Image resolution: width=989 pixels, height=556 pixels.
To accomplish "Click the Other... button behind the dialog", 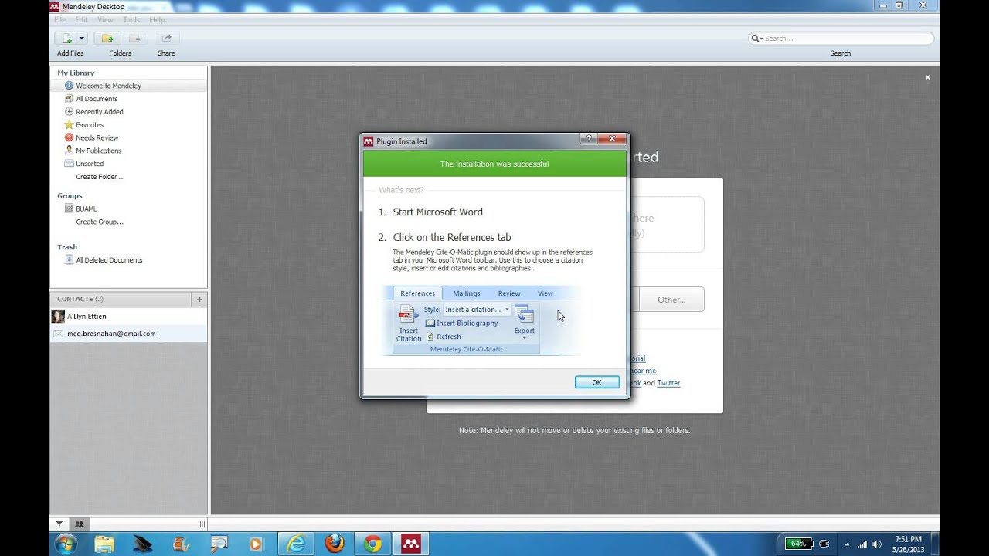I will tap(671, 300).
